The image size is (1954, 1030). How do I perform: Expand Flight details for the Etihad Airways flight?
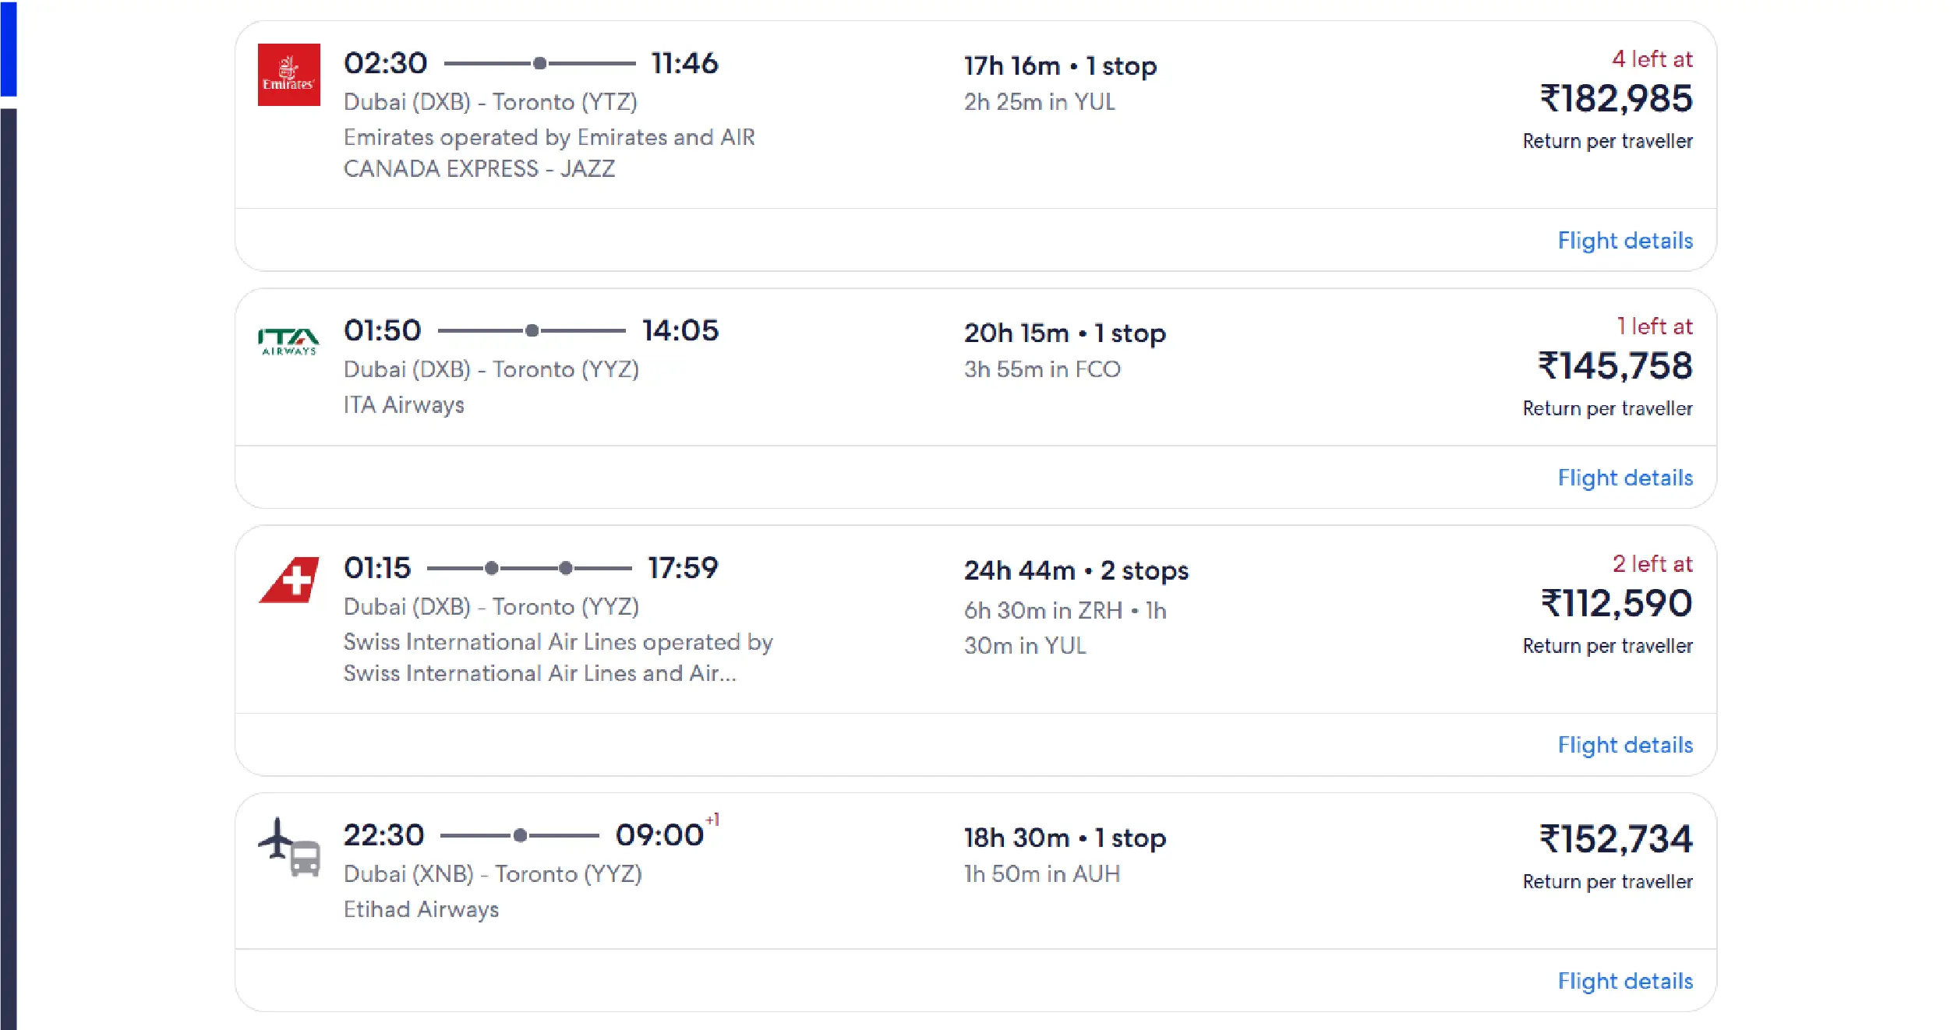pyautogui.click(x=1625, y=981)
